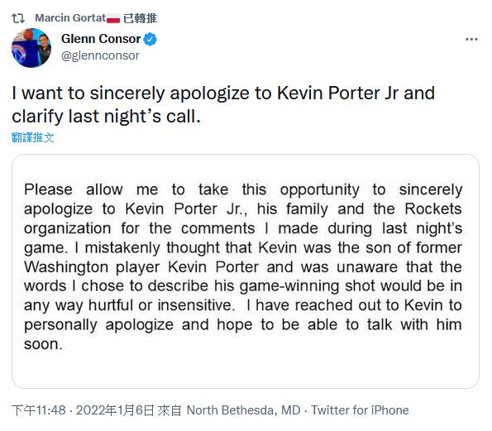This screenshot has width=492, height=431.
Task: Click the 2022年1月6日 date text
Action: pyautogui.click(x=115, y=410)
